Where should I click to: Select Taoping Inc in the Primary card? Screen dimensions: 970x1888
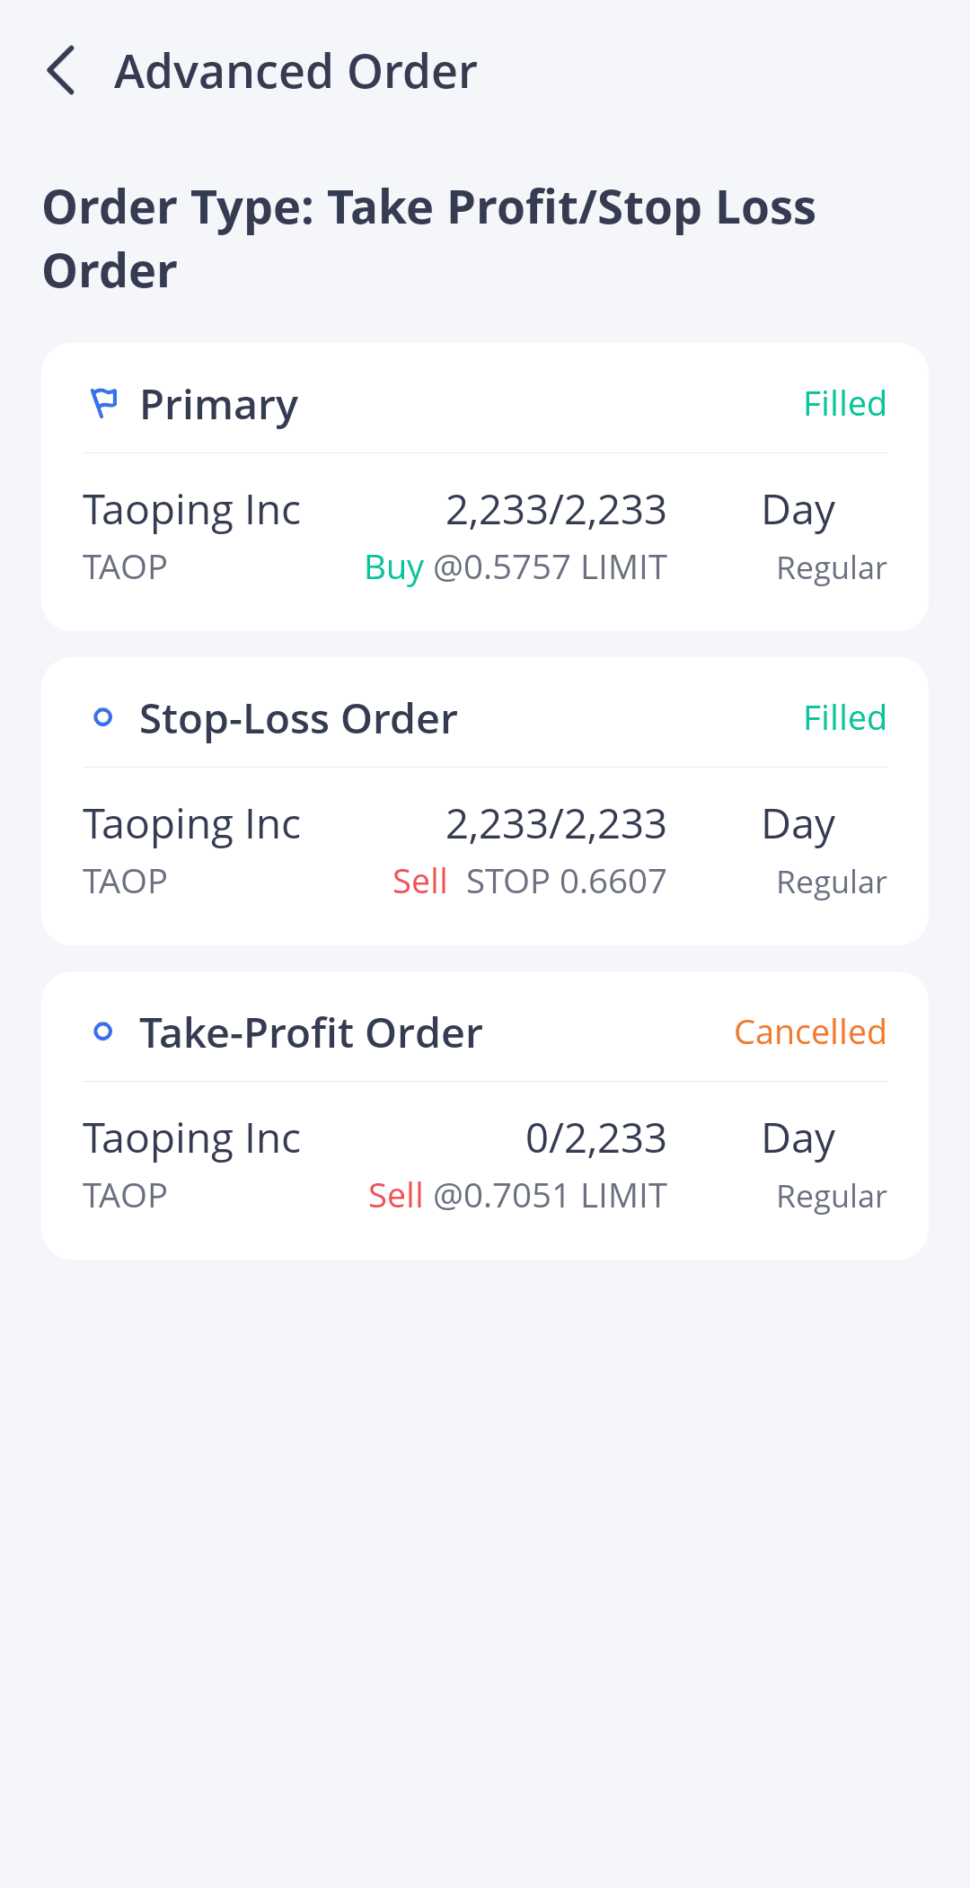tap(191, 510)
